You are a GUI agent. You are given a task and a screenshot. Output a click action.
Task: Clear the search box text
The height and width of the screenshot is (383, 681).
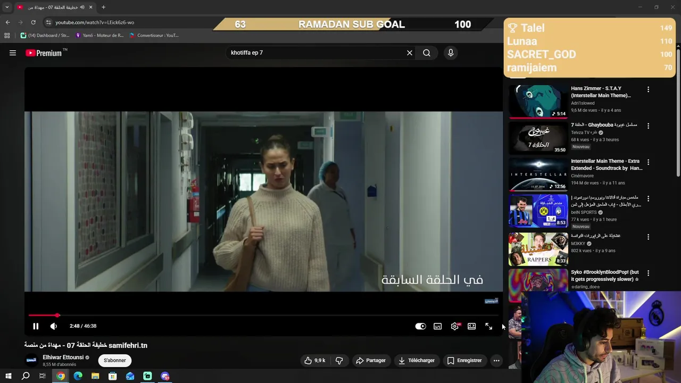tap(410, 53)
